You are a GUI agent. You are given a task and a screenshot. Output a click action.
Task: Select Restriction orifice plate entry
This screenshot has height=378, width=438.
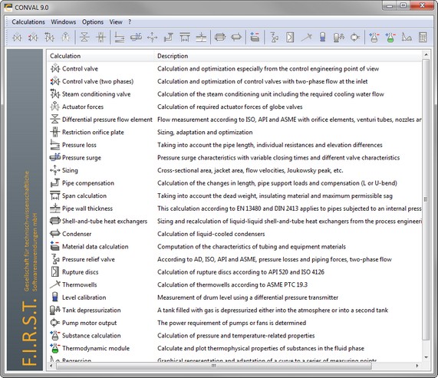point(235,132)
